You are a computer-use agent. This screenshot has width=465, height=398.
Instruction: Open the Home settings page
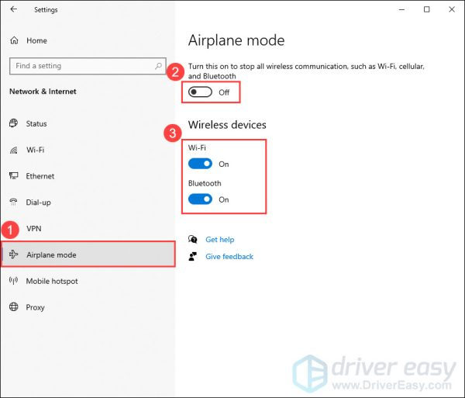tap(36, 40)
